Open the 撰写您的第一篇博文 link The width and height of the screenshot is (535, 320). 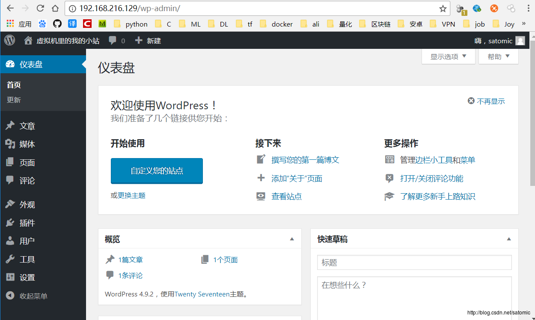click(x=305, y=160)
